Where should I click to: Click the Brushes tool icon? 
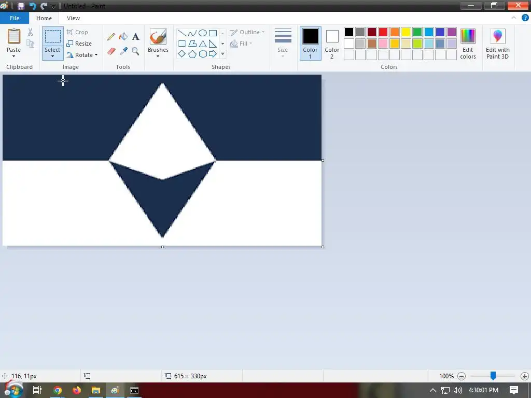pyautogui.click(x=158, y=37)
